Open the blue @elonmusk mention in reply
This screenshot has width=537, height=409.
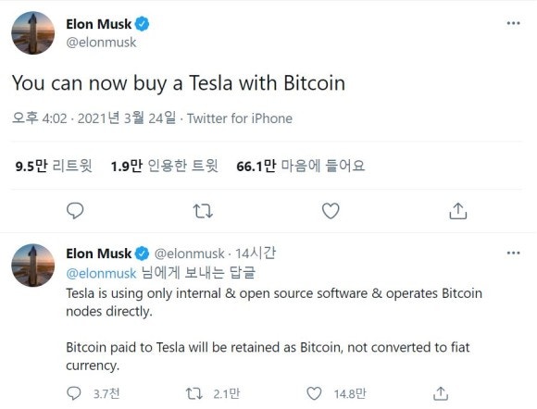pyautogui.click(x=101, y=274)
